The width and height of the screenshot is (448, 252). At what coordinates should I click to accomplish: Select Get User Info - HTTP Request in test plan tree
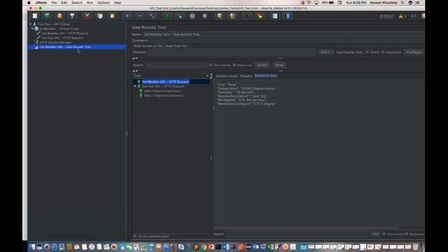(x=62, y=38)
